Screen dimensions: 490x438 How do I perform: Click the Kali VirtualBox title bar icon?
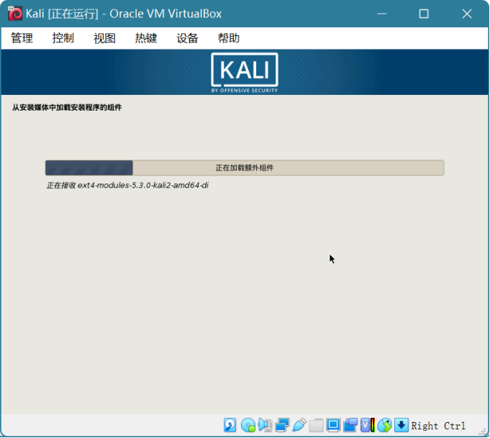[14, 14]
